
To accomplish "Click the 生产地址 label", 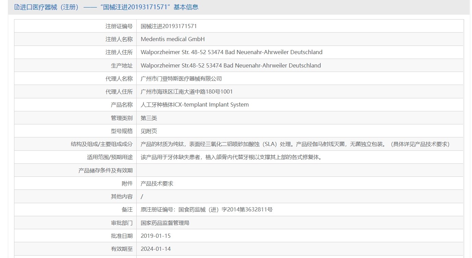I will 122,65.
